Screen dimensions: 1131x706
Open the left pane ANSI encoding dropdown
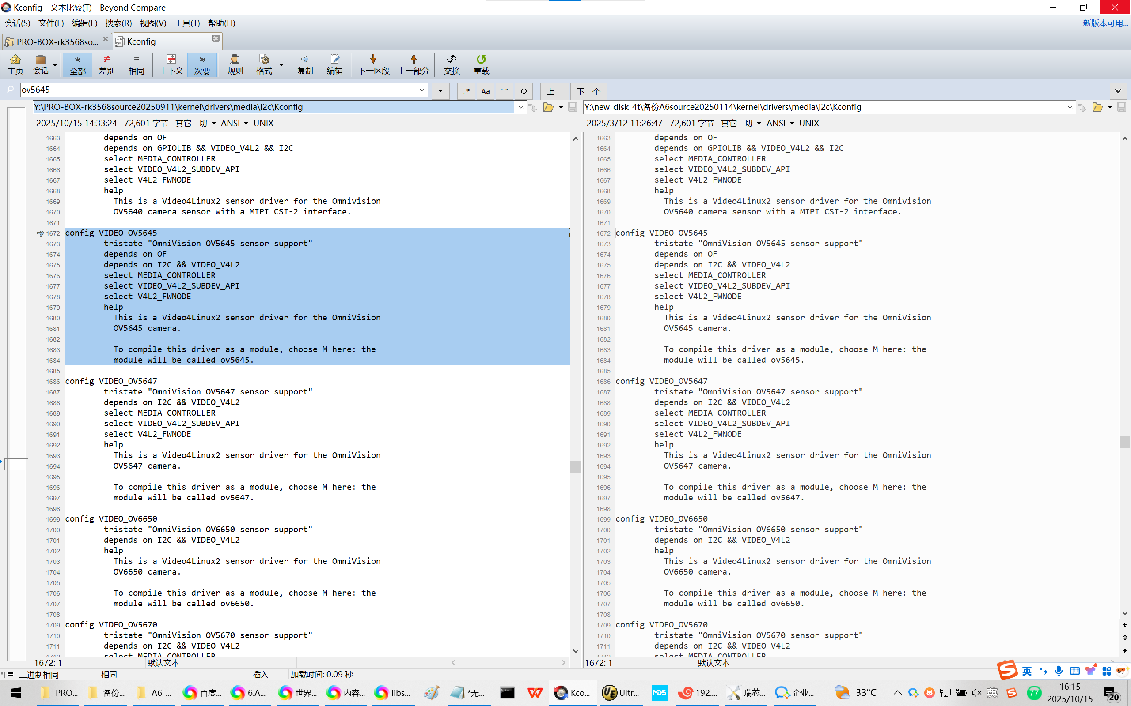pyautogui.click(x=235, y=123)
